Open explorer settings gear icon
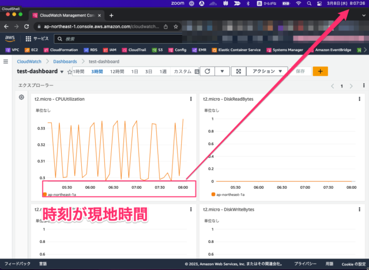Screen dimensions: 369x270 pos(21,97)
